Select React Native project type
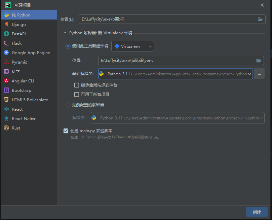Image resolution: width=272 pixels, height=220 pixels. (x=29, y=118)
